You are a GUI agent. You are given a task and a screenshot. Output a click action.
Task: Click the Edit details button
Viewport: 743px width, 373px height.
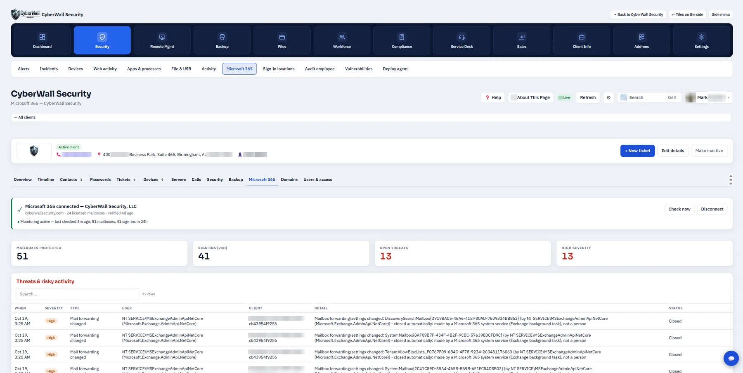coord(673,151)
